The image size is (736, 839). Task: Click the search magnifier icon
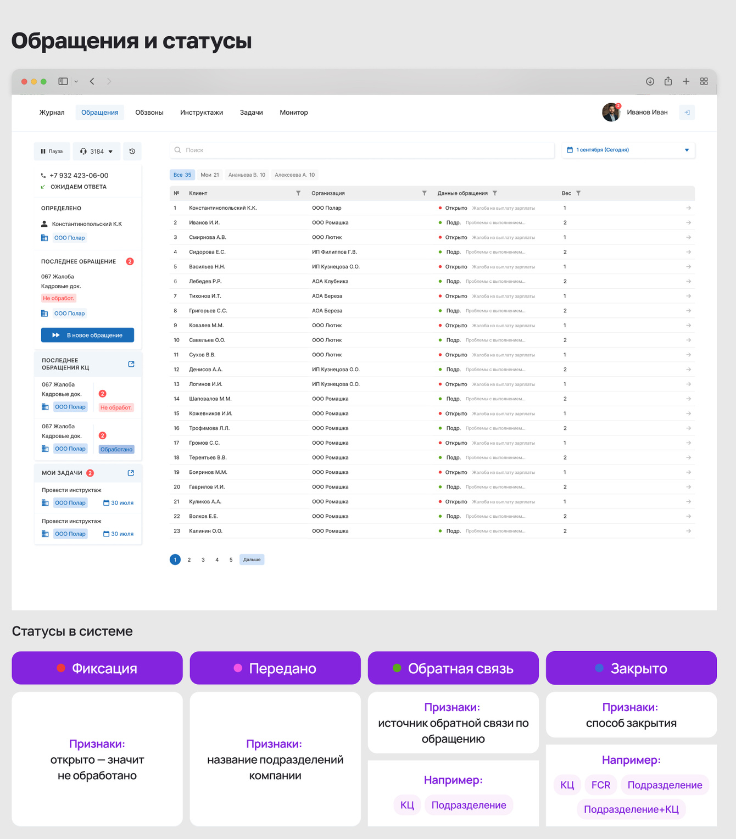click(x=177, y=150)
